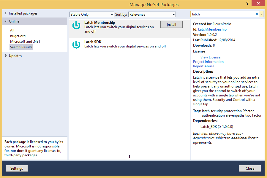Viewport: 267px width, 178px height.
Task: Clear the search box with the X icon
Action: click(x=257, y=14)
